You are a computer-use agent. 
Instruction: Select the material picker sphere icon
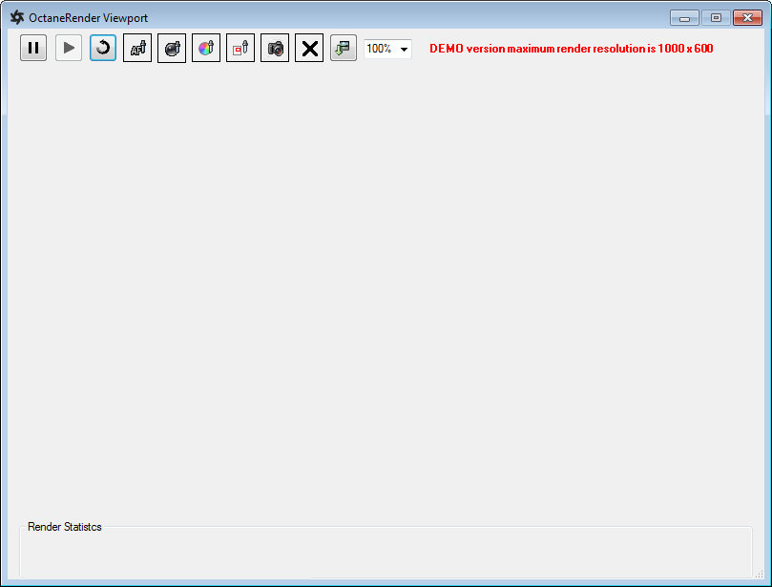pyautogui.click(x=172, y=49)
